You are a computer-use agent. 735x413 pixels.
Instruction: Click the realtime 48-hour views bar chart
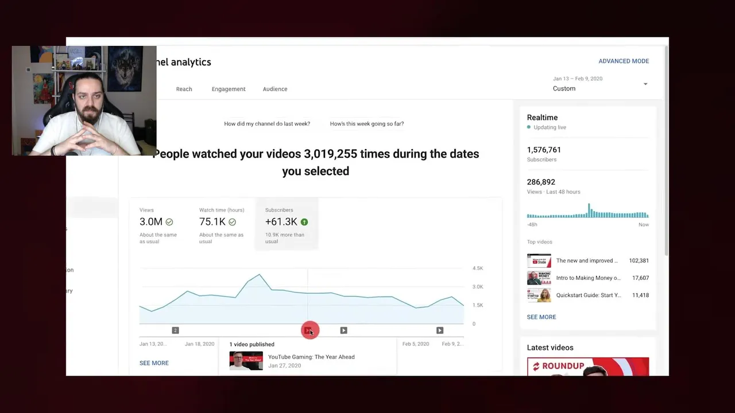pyautogui.click(x=588, y=211)
